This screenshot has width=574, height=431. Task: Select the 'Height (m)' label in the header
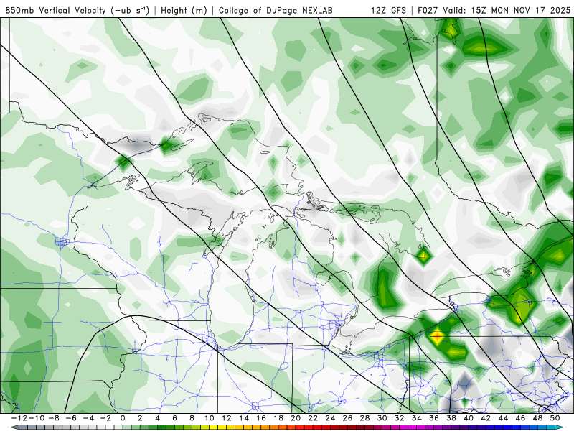click(x=184, y=11)
